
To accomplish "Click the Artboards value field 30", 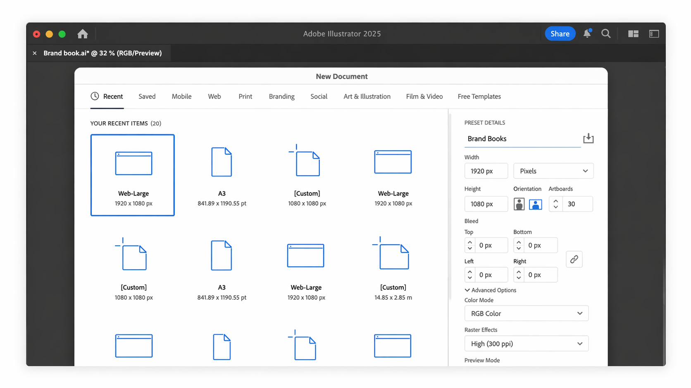I will [x=577, y=204].
